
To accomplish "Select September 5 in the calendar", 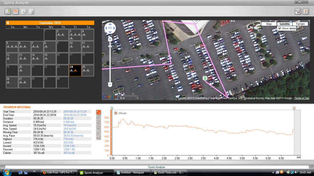I will point(12,47).
